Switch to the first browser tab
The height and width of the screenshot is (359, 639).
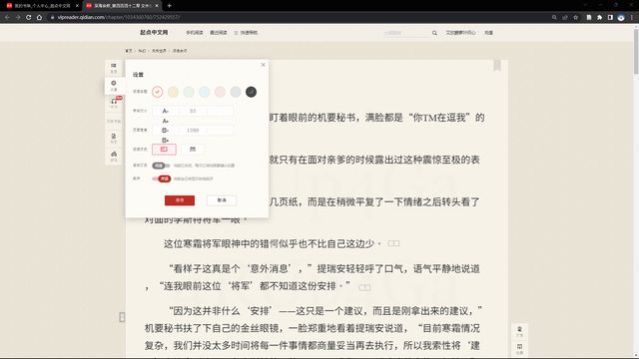pos(42,6)
